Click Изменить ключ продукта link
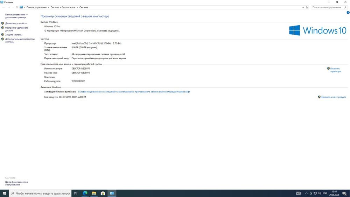The height and width of the screenshot is (197, 350). (x=333, y=97)
